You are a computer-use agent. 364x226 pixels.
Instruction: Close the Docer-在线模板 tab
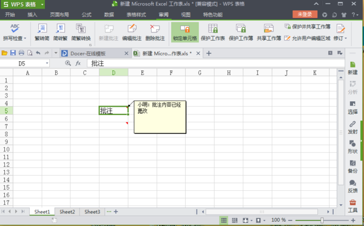(x=126, y=53)
